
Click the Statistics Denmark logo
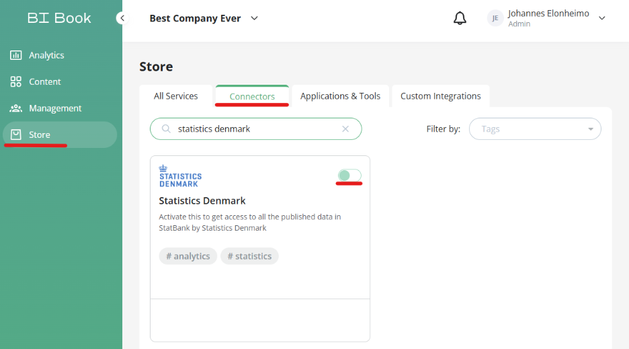point(180,176)
